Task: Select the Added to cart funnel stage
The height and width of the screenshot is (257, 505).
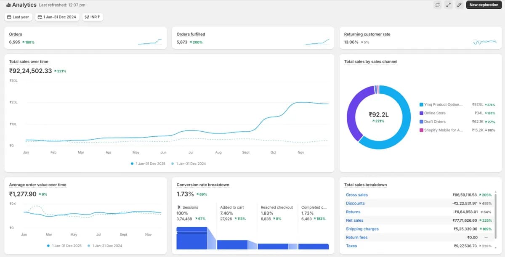Action: [232, 207]
